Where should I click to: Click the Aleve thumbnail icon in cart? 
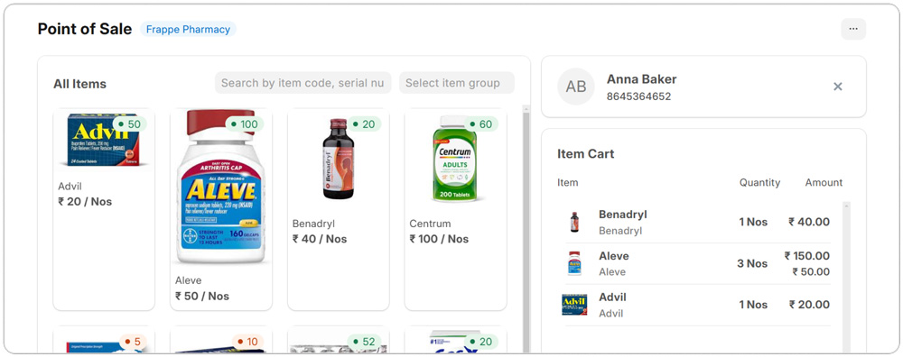click(x=574, y=263)
